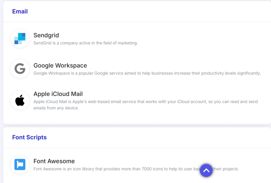
Task: Open the Sendgrid title link
Action: click(x=46, y=35)
